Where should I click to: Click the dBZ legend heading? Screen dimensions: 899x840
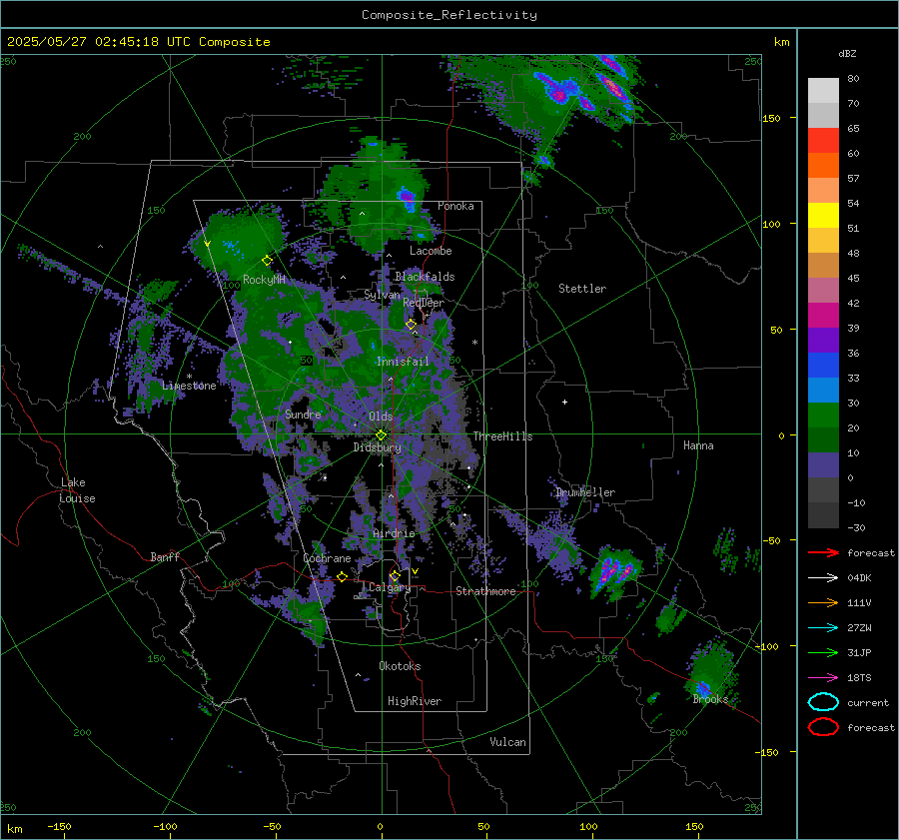pyautogui.click(x=847, y=53)
